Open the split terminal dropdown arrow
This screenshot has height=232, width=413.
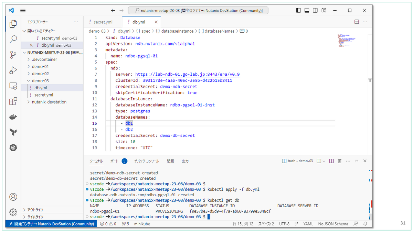[x=324, y=161]
